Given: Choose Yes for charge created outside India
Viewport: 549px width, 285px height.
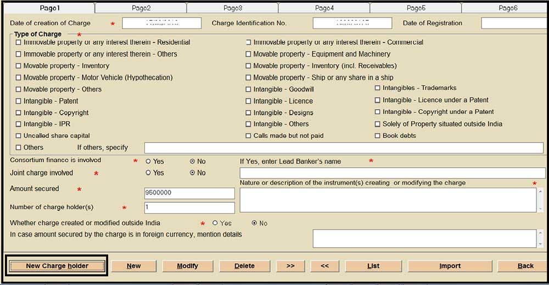Looking at the screenshot, I should click(x=215, y=224).
